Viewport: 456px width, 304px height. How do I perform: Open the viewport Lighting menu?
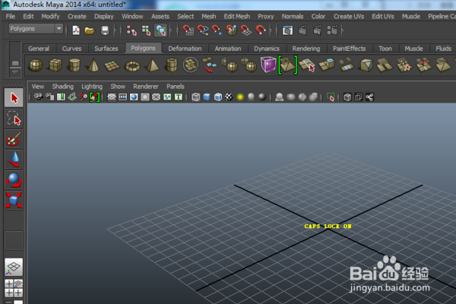[x=92, y=87]
